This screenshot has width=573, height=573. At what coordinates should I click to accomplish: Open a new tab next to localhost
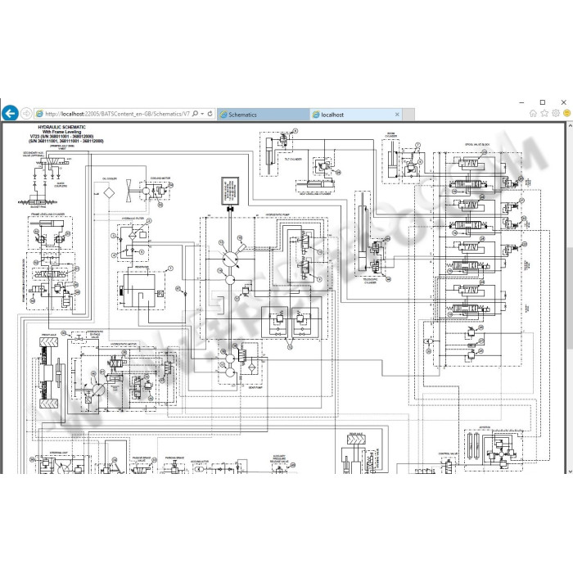408,115
